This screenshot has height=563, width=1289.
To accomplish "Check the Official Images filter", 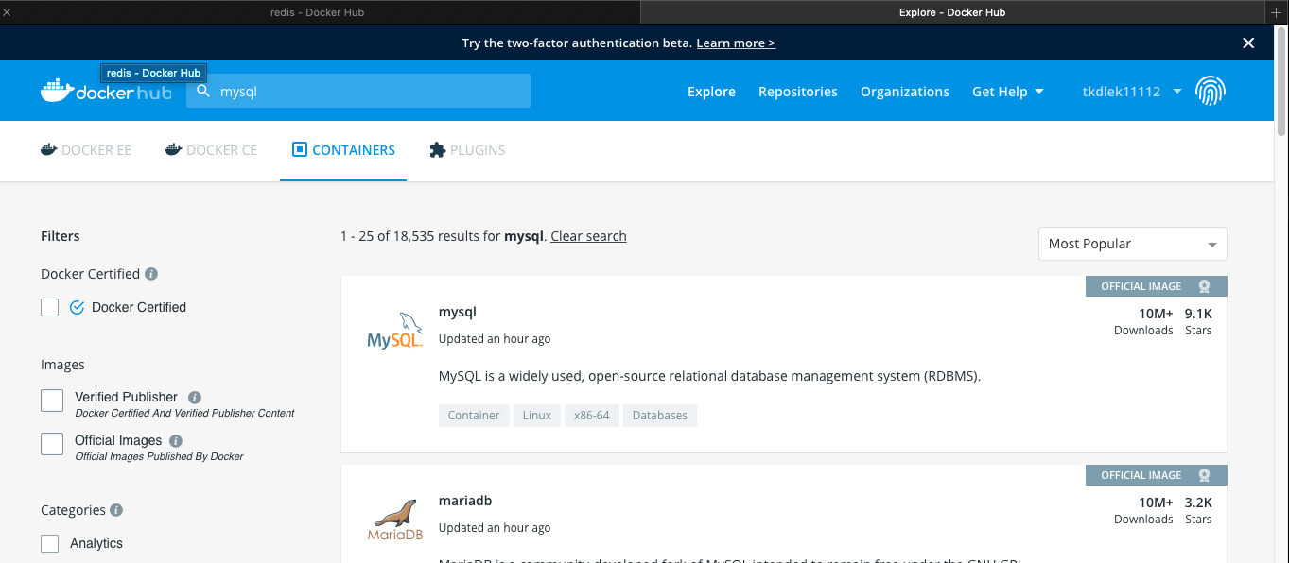I will tap(52, 444).
